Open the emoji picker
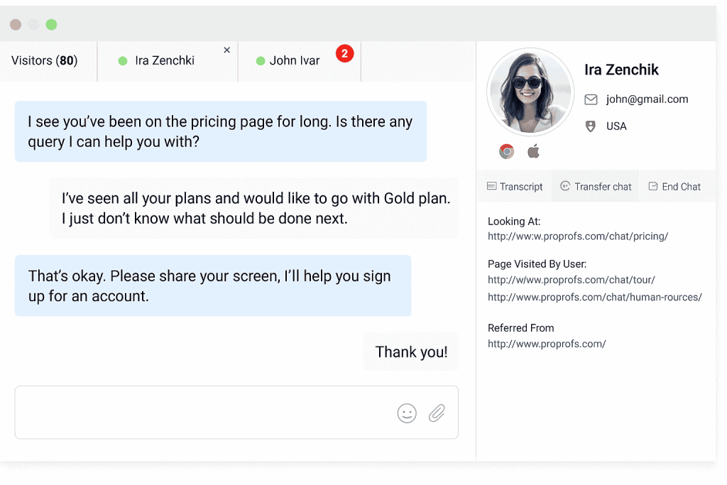 [407, 413]
